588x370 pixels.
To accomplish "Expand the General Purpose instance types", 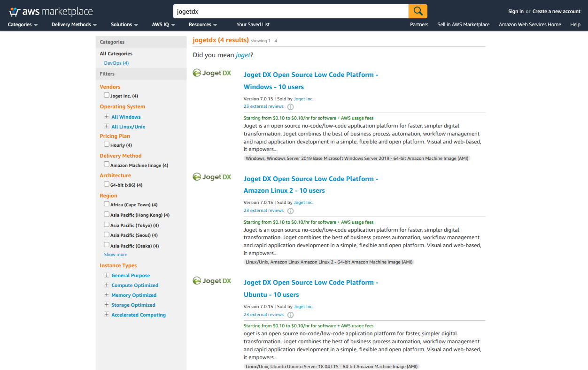I will (107, 275).
